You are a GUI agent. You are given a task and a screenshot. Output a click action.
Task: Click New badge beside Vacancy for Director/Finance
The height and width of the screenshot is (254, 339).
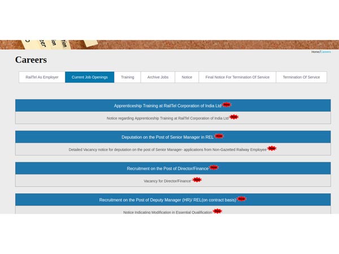point(197,179)
